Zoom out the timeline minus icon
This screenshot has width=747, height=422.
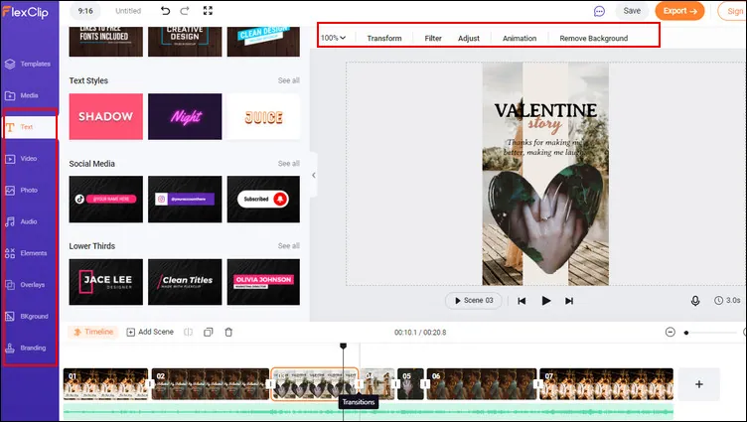pos(671,332)
